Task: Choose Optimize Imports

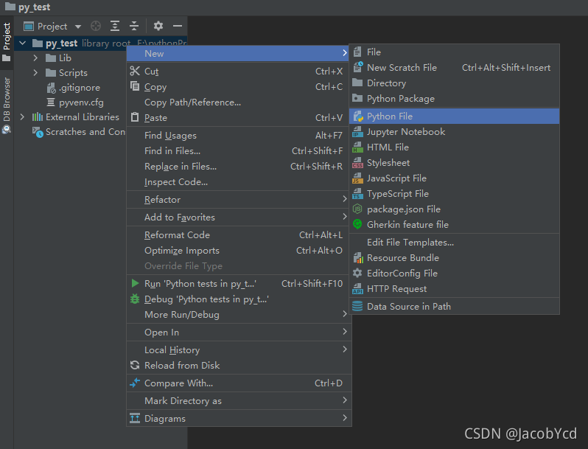Action: pos(239,250)
